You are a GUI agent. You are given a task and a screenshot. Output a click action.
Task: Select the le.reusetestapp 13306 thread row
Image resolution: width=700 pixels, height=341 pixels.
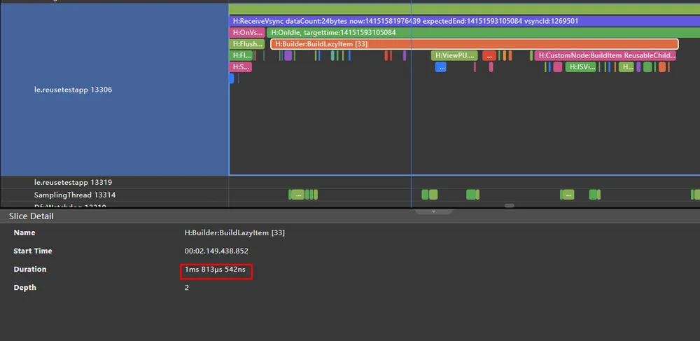(114, 89)
